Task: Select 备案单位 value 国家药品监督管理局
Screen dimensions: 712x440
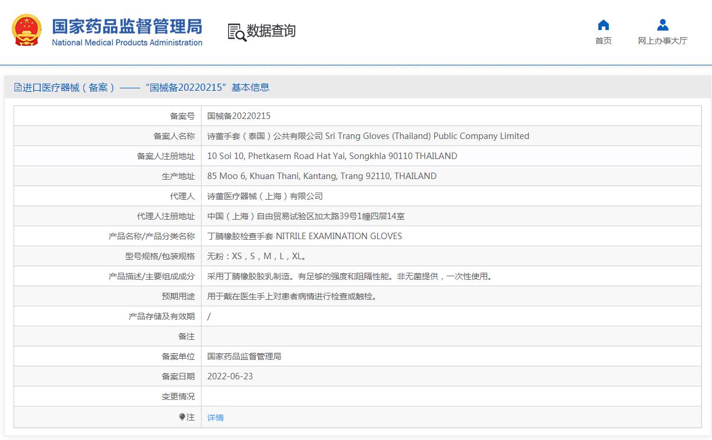Action: tap(244, 356)
